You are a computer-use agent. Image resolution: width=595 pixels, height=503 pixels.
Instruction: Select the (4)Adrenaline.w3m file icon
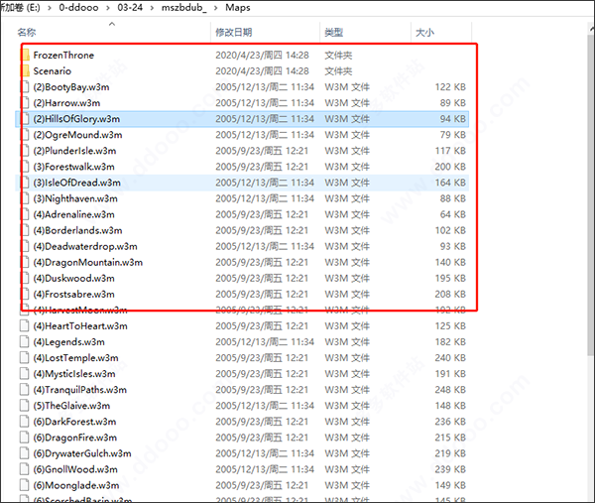(25, 214)
